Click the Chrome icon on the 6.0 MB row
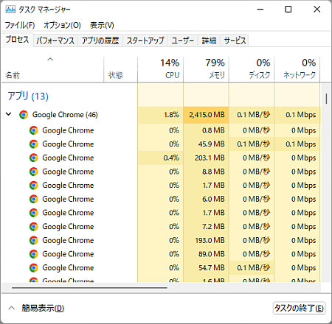Screen dimensions: 332x324 pos(34,199)
